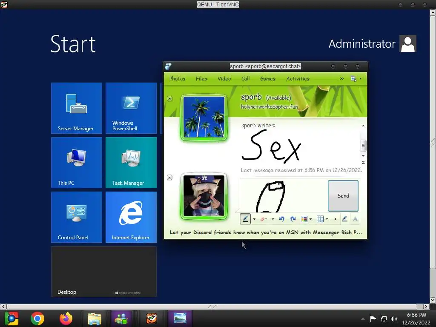Start Video from messenger toolbar
Image resolution: width=436 pixels, height=327 pixels.
224,79
